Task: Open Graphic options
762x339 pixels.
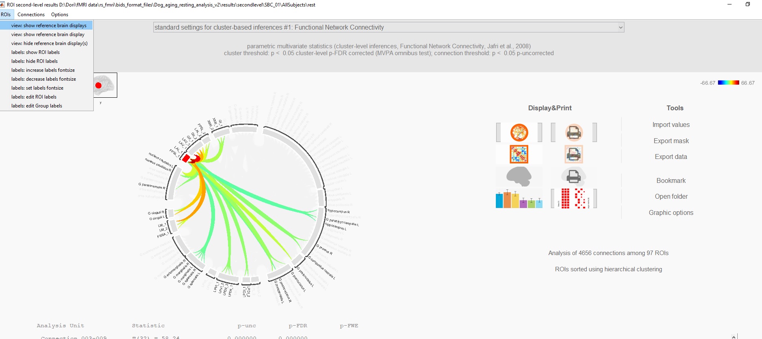Action: click(x=671, y=213)
